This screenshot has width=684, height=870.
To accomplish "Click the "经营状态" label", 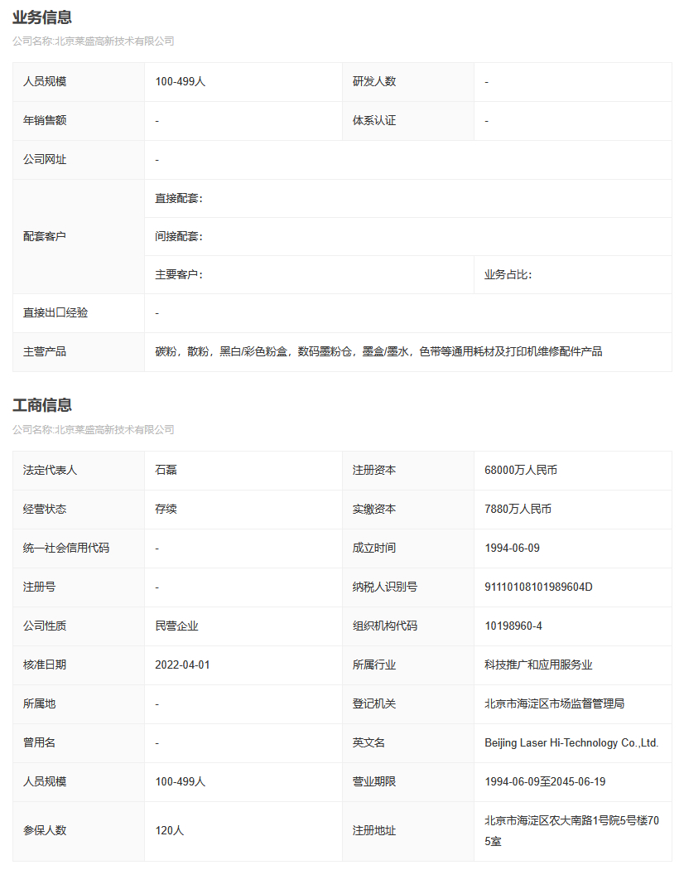I will 45,510.
